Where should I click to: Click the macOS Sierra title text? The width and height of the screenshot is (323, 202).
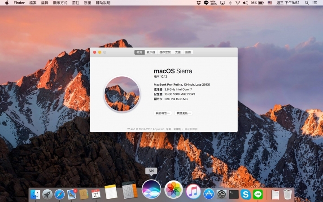pyautogui.click(x=173, y=71)
